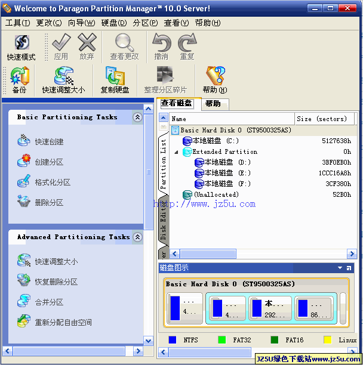Maximize the 磁盘图示 disk map panel
Viewport: 363px width, 365px height.
pos(349,268)
